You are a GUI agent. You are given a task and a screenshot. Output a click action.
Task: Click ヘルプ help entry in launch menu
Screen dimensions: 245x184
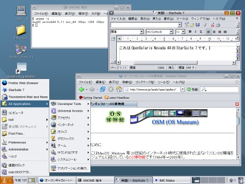[25, 156]
